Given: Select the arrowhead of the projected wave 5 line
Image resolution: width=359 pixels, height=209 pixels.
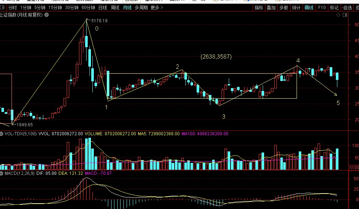Looking at the screenshot, I should [336, 95].
